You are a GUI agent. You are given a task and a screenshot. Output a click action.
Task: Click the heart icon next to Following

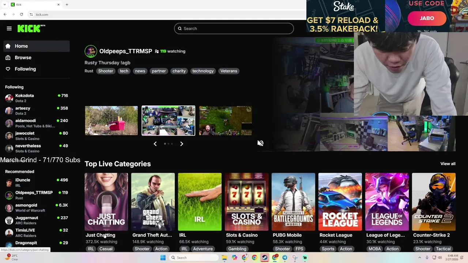coord(8,69)
